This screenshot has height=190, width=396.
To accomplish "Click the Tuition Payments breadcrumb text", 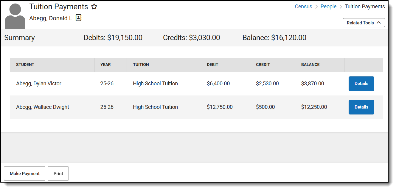I will (365, 7).
